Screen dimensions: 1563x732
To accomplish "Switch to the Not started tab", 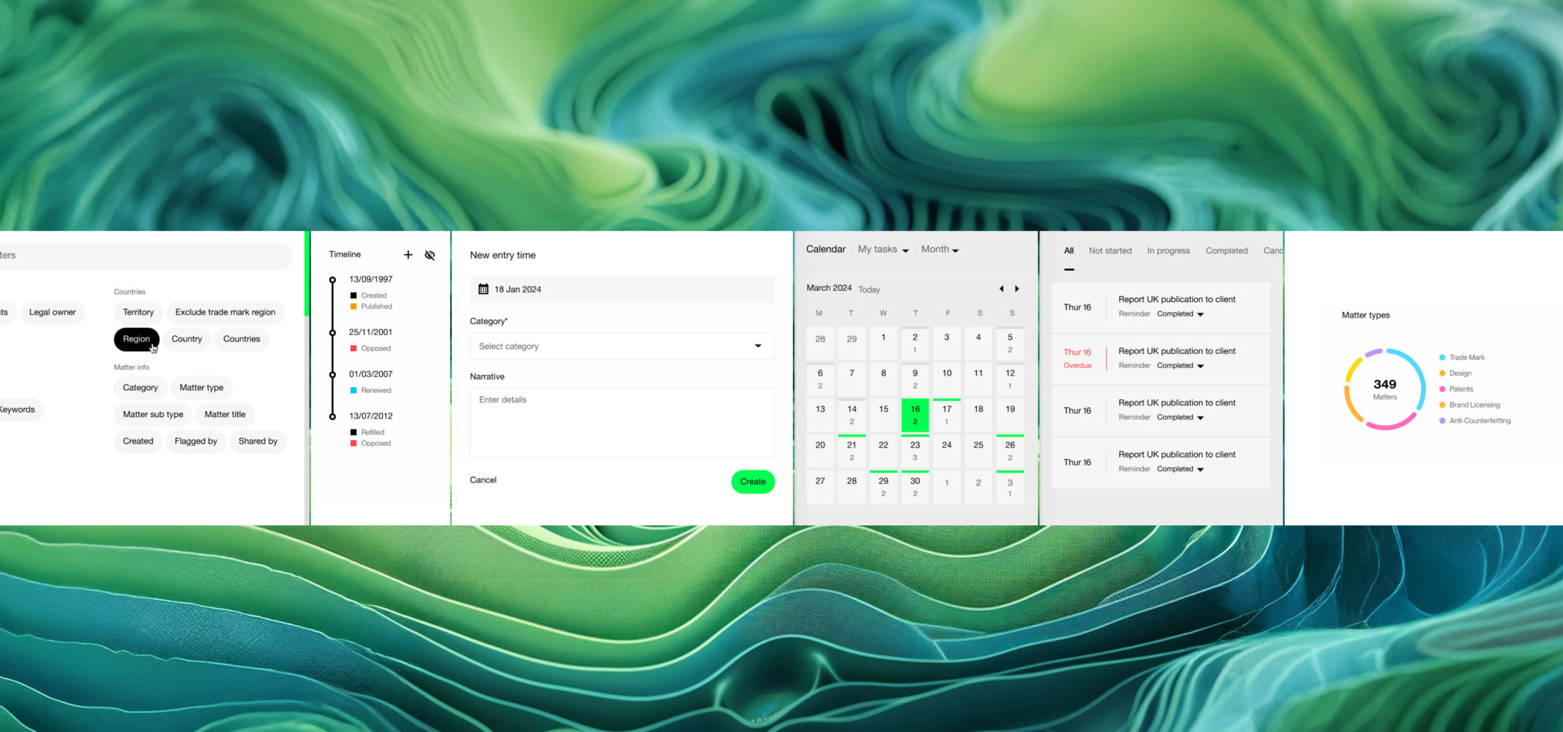I will 1110,251.
